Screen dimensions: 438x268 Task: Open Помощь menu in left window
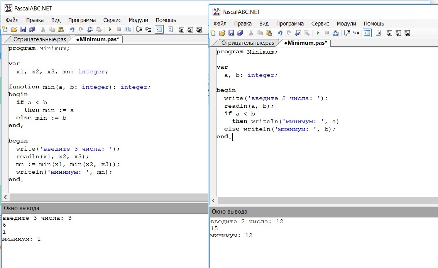pos(166,20)
